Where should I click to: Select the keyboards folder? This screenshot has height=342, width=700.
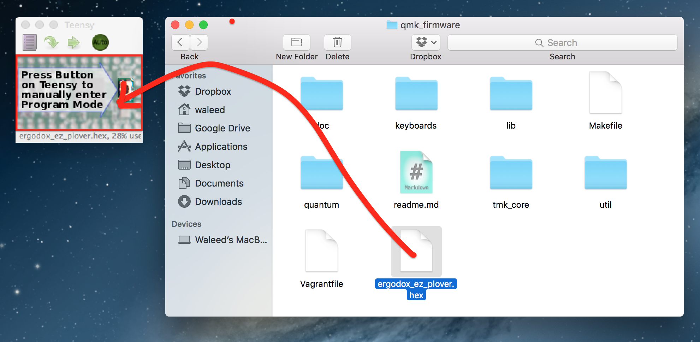[416, 94]
